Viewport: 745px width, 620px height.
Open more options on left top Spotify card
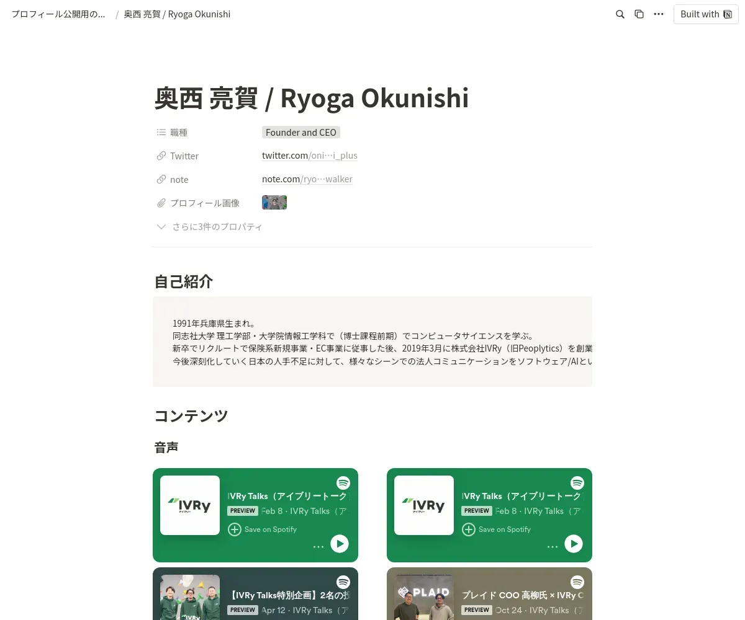[x=318, y=546]
